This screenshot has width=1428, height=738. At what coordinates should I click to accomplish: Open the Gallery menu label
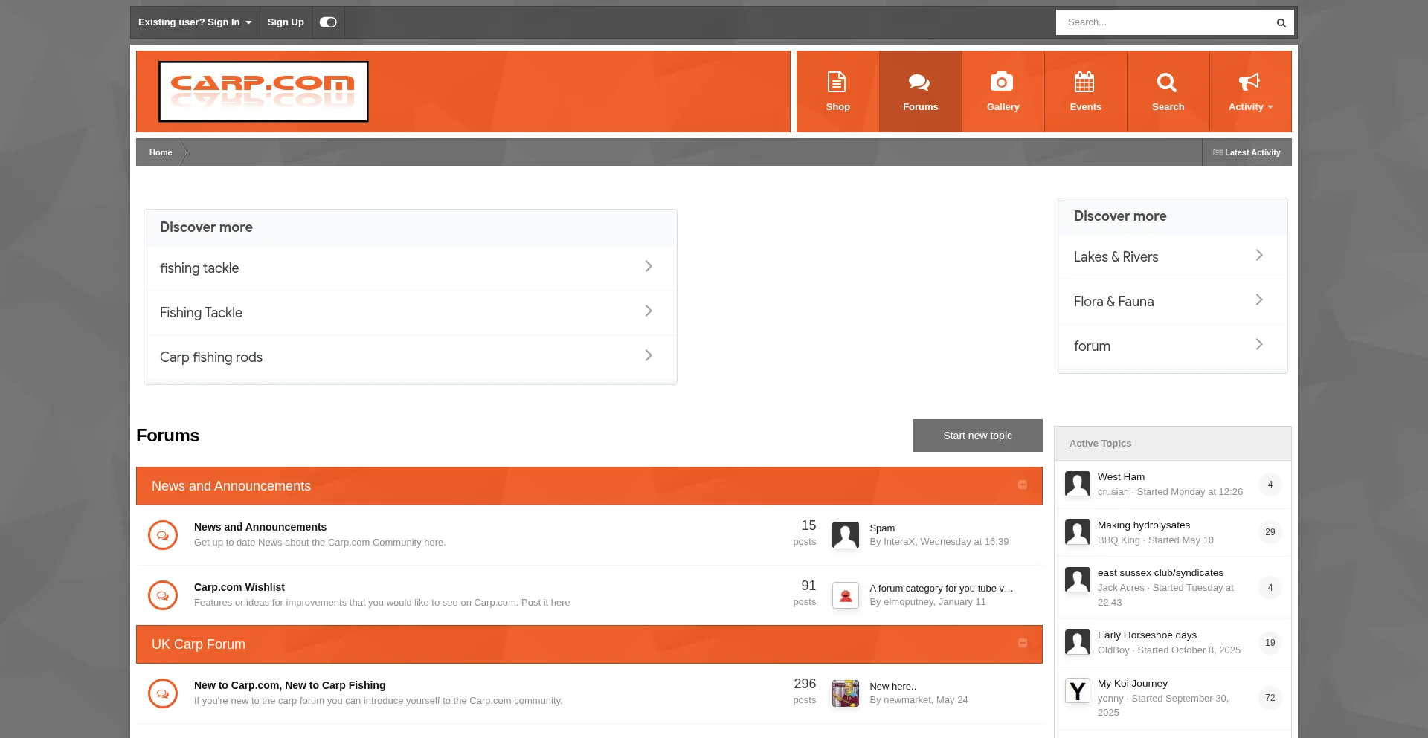pos(1003,107)
